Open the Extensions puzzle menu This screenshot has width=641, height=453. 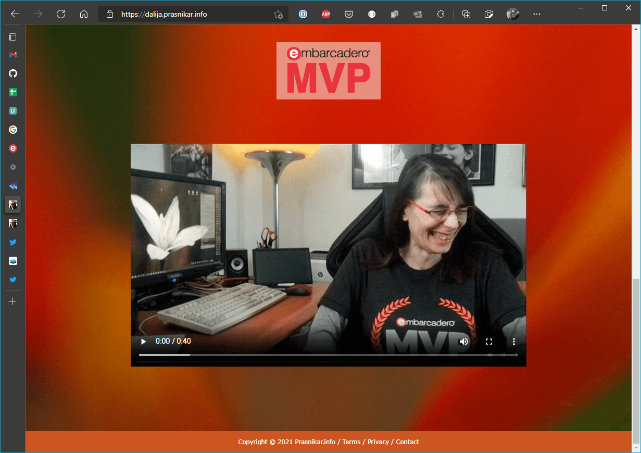[x=441, y=14]
